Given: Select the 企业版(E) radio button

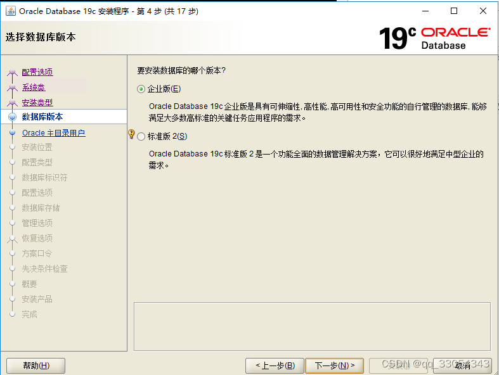Looking at the screenshot, I should click(x=141, y=89).
